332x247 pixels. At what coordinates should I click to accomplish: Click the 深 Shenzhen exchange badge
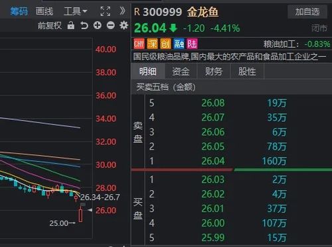[x=152, y=44]
